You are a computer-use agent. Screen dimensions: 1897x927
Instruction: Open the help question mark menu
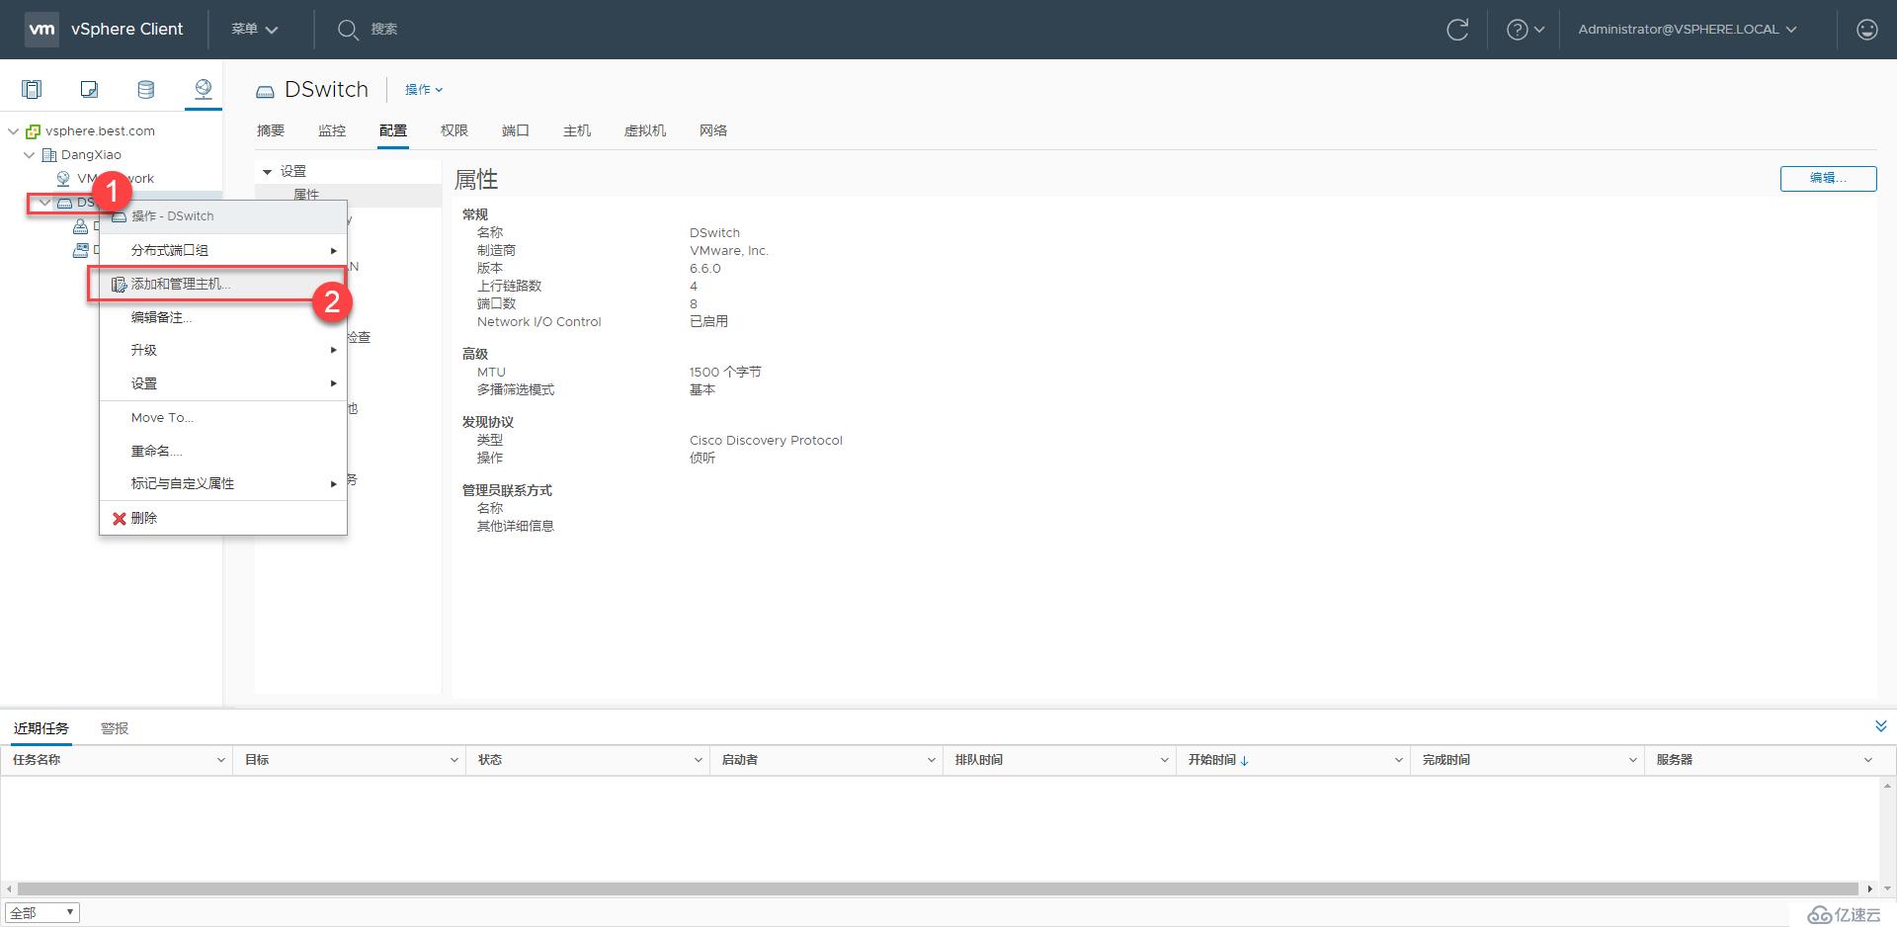coord(1525,30)
